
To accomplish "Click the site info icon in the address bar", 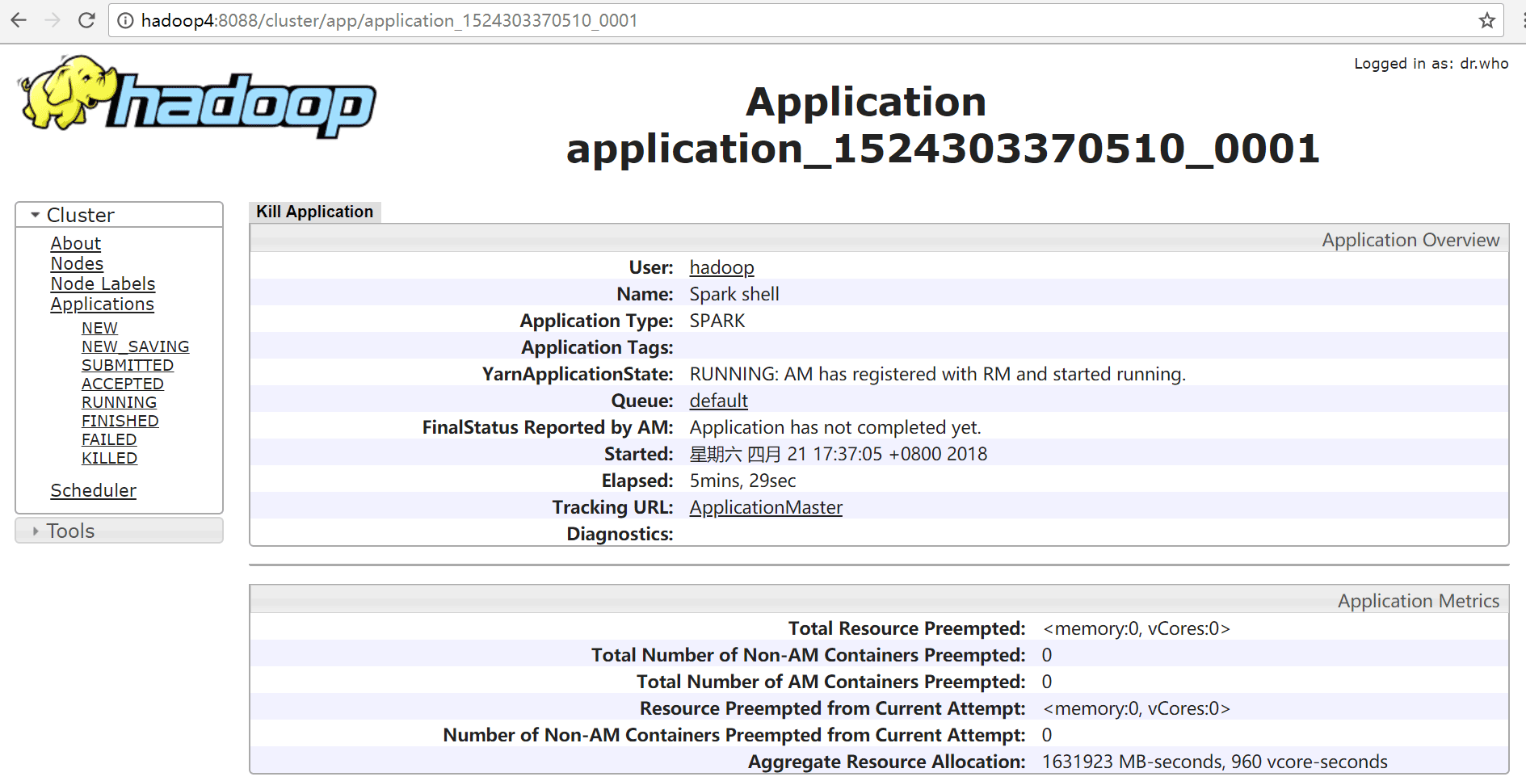I will pos(125,20).
